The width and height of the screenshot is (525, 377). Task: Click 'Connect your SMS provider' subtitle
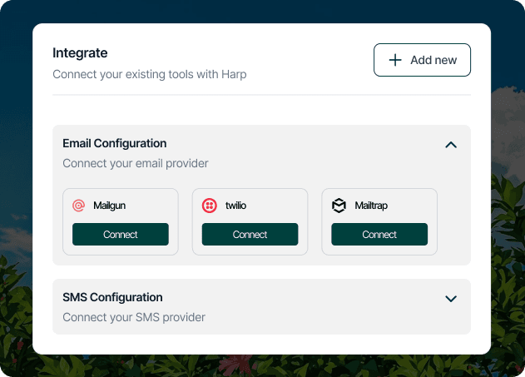point(134,317)
